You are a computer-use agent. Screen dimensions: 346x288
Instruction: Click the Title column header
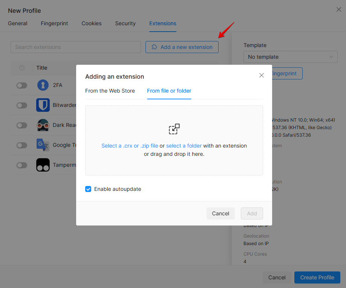[42, 68]
